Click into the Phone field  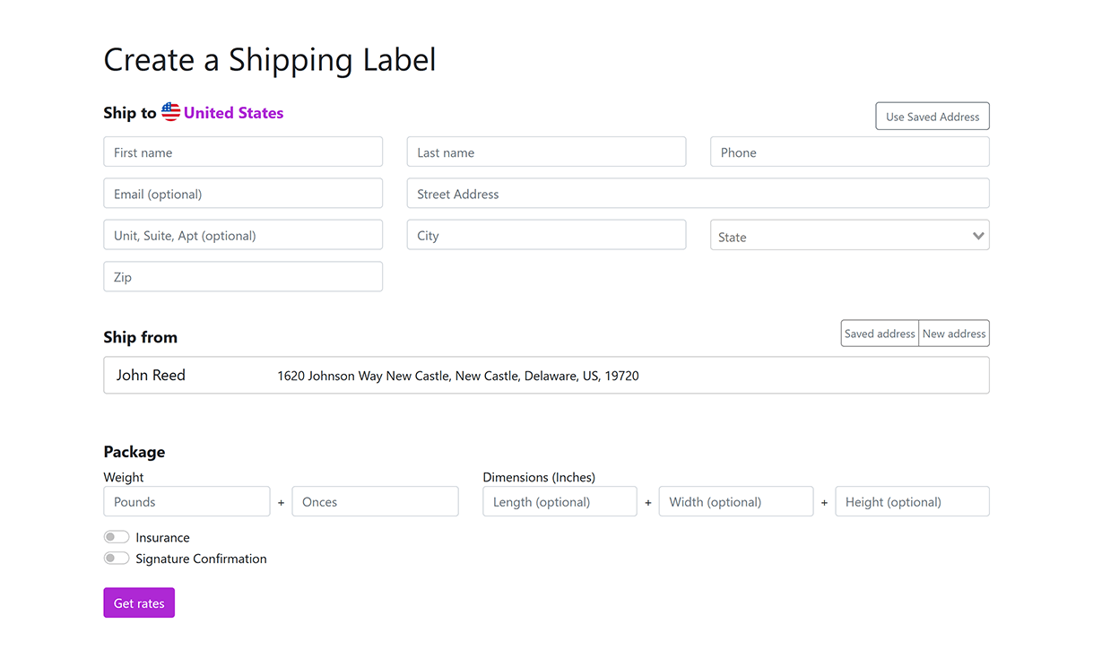(x=850, y=152)
